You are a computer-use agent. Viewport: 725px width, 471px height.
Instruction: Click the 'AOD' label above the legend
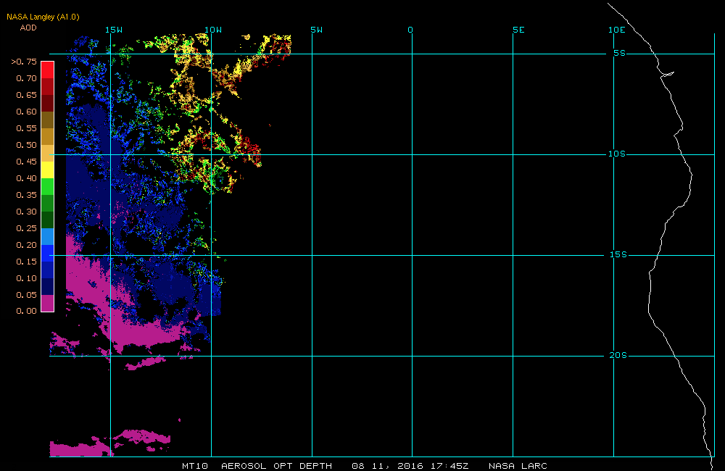click(x=28, y=28)
